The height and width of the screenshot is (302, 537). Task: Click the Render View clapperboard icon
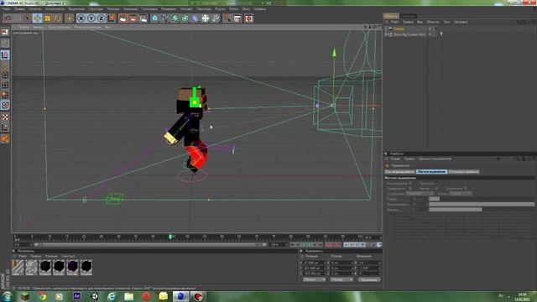(123, 18)
